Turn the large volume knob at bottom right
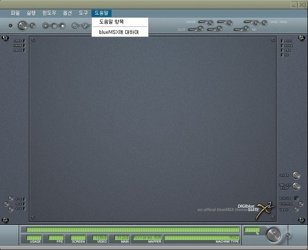 (274, 235)
